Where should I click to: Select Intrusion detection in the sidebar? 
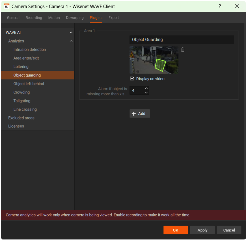pyautogui.click(x=30, y=50)
